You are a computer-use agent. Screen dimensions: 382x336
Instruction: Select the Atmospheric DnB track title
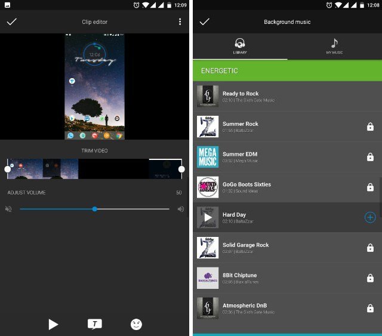tap(245, 306)
